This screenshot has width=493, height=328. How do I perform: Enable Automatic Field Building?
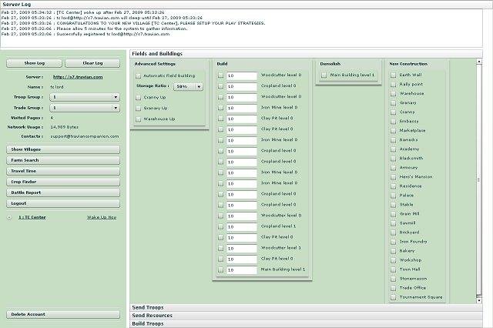tap(138, 75)
